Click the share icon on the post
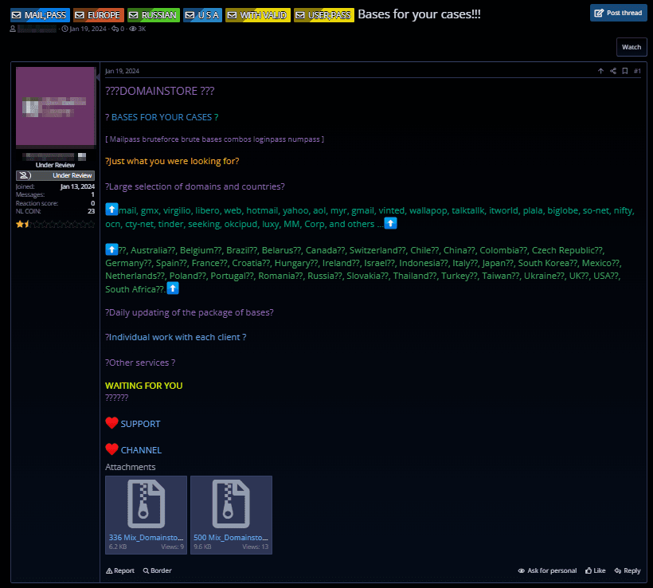653x588 pixels. coord(612,71)
